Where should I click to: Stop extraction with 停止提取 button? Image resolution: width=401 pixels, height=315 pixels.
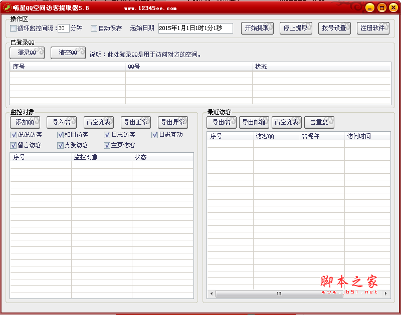pos(296,28)
